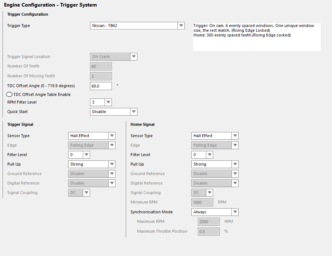The height and width of the screenshot is (256, 332).
Task: Click the trigger description text box
Action: 257,37
